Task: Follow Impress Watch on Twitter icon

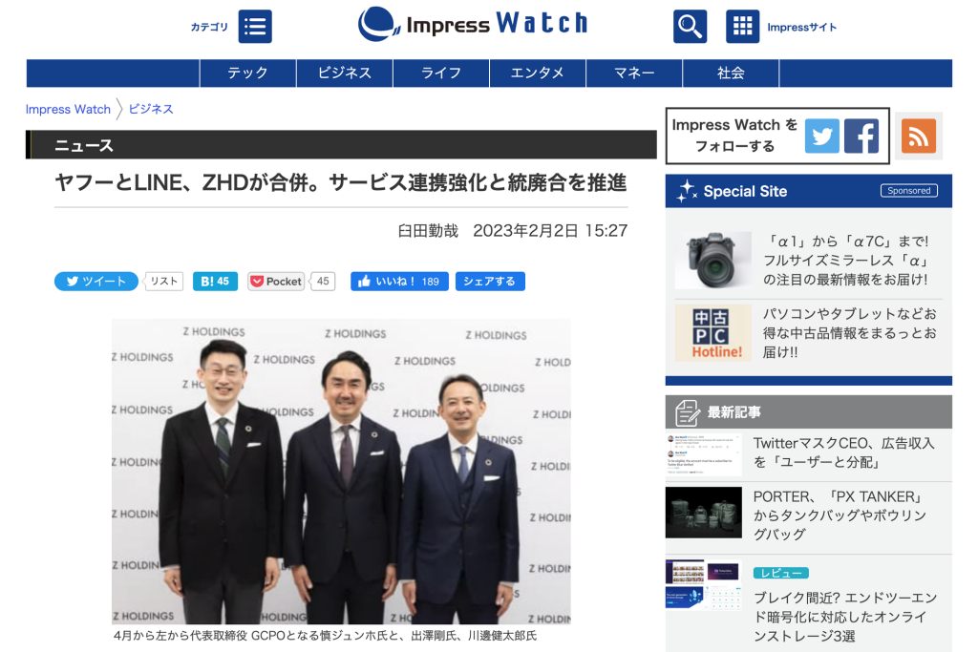Action: coord(822,136)
